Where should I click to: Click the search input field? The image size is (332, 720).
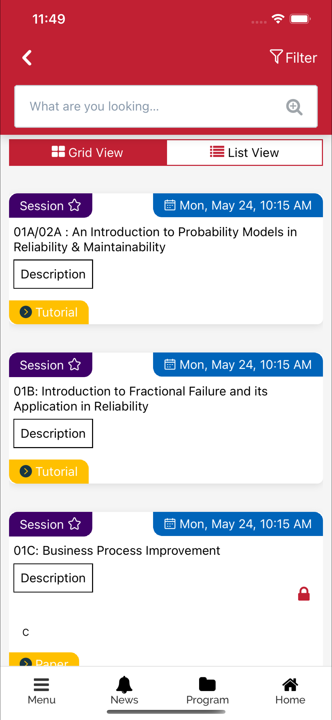coord(166,107)
